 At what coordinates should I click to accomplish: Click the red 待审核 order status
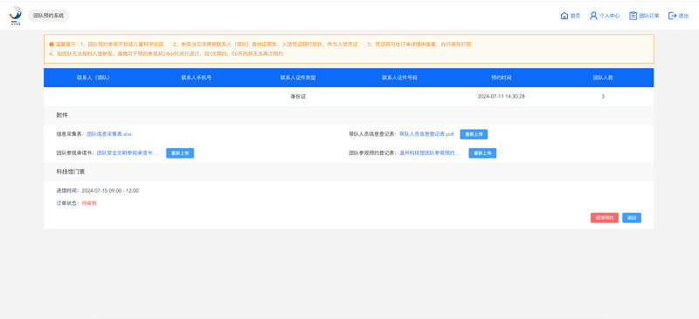[x=89, y=203]
